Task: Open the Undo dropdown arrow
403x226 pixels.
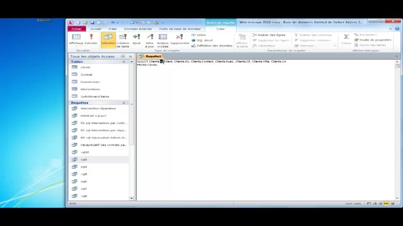Action: (x=118, y=23)
